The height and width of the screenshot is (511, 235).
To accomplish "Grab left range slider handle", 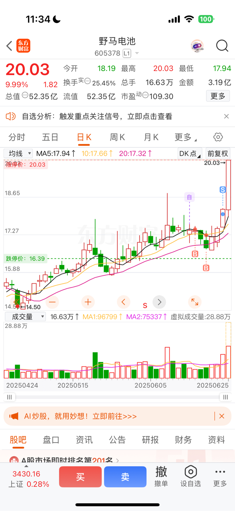I will click(x=9, y=397).
